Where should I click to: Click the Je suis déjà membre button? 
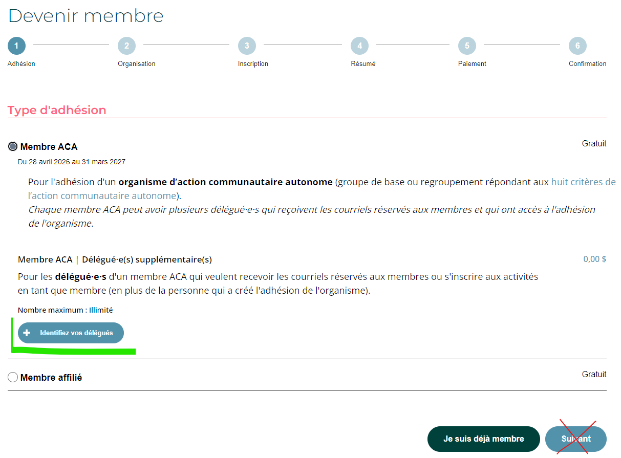(x=483, y=439)
